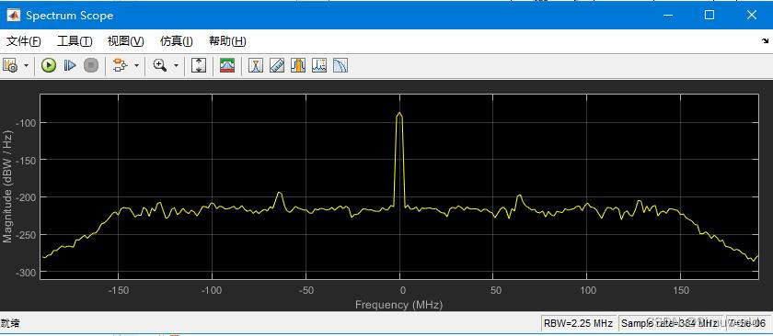Click the small spur peak near 64 MHz
The image size is (773, 336).
519,196
